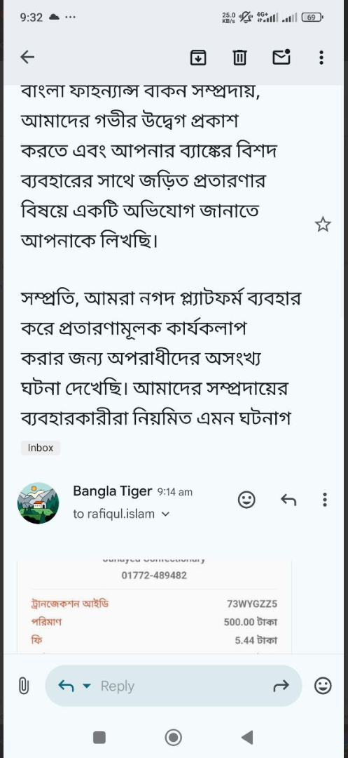Open emoji picker in the bottom bar

(x=323, y=686)
